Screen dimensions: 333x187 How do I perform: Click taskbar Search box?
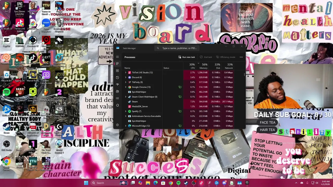coord(110,183)
